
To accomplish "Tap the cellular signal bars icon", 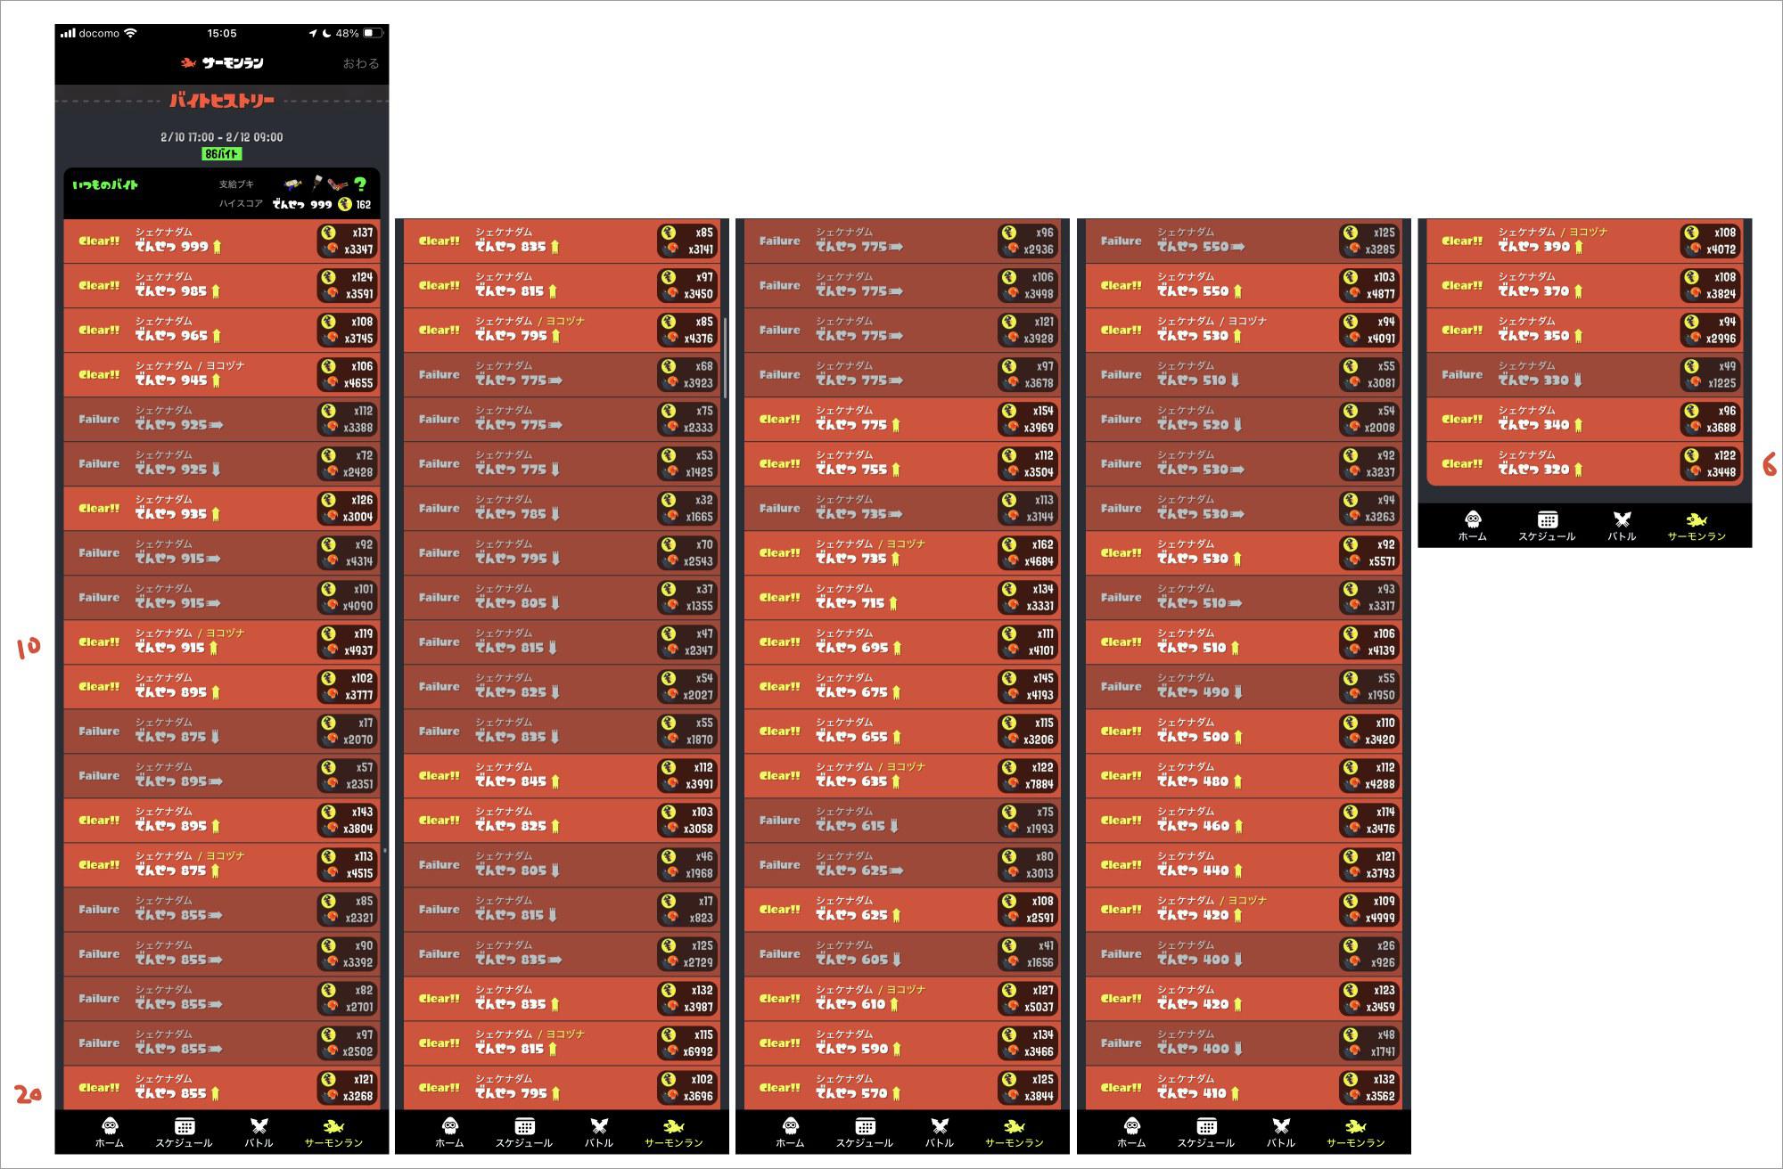I will [68, 33].
